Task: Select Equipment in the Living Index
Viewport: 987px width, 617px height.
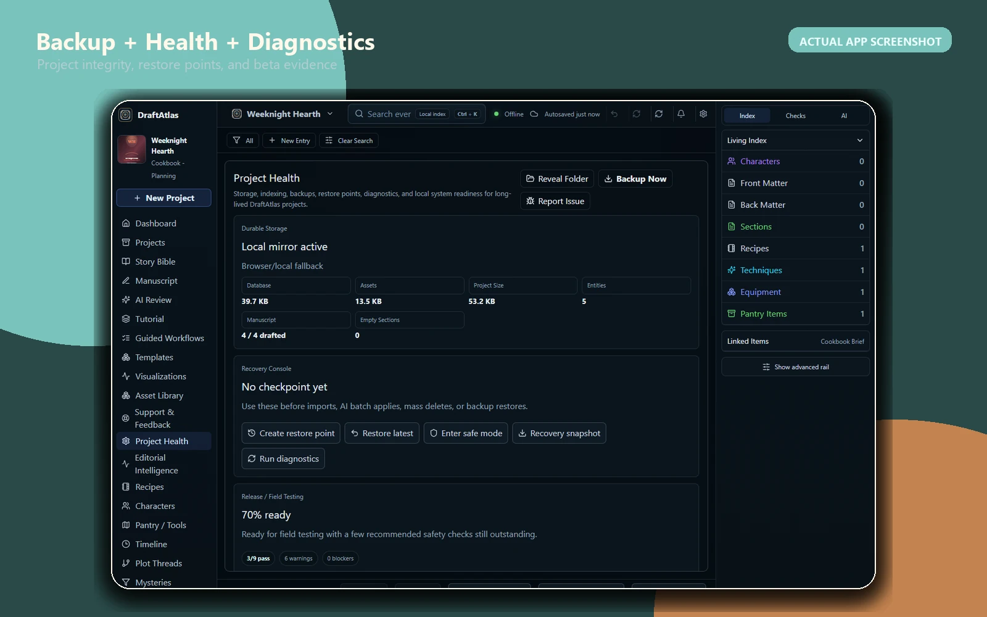Action: 795,292
